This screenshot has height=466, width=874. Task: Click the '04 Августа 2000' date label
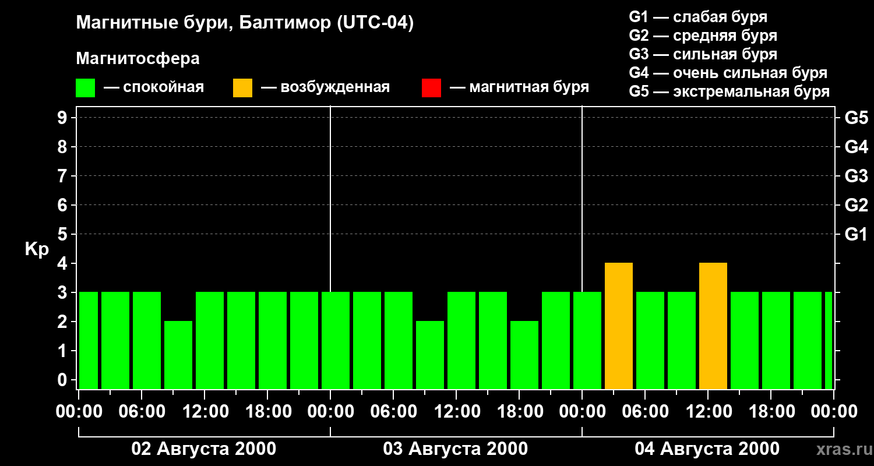point(707,449)
